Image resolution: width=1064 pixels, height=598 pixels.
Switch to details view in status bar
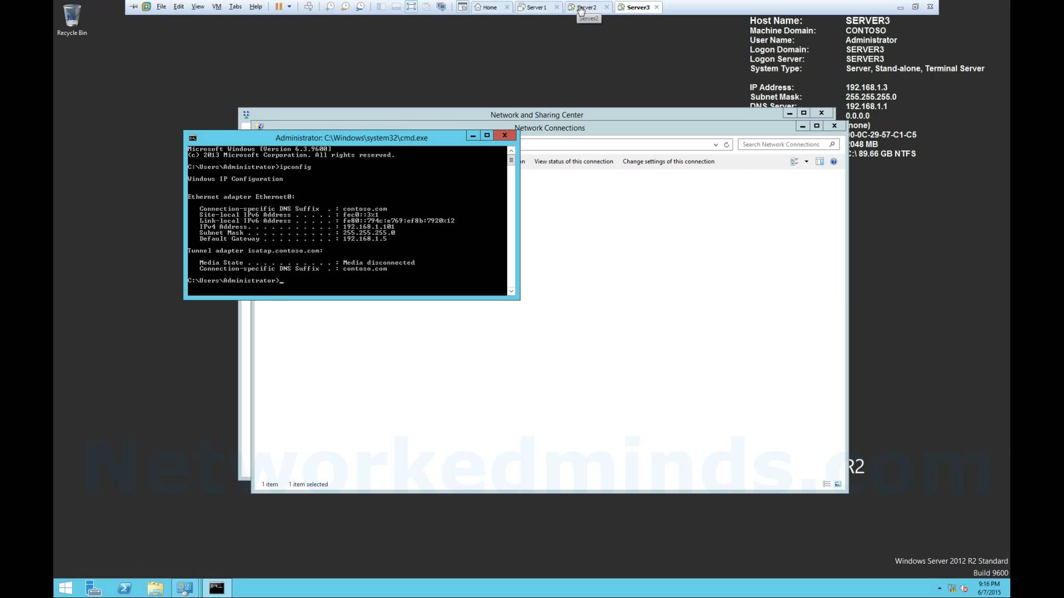pyautogui.click(x=826, y=484)
